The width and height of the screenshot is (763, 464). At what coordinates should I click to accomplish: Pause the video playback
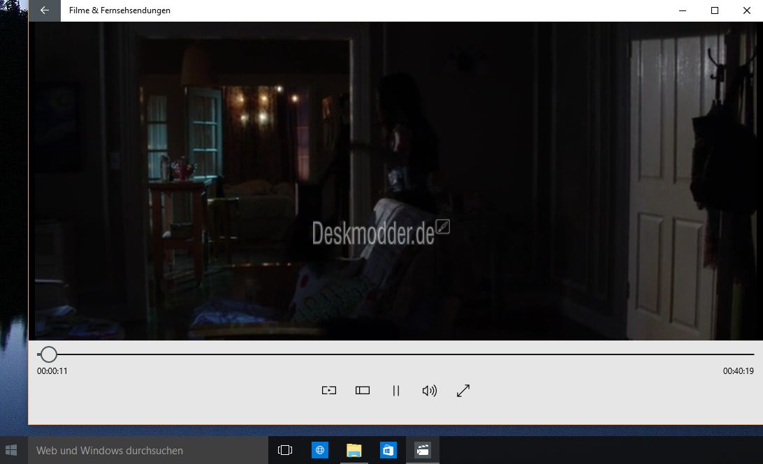pyautogui.click(x=396, y=390)
